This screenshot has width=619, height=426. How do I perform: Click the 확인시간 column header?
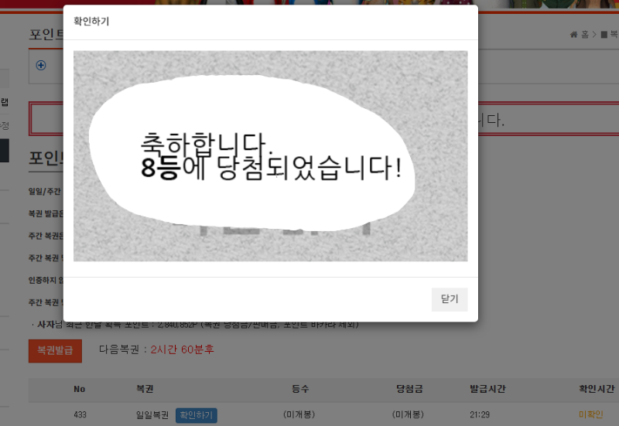(596, 389)
